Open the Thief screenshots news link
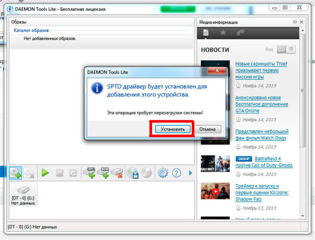 [261, 70]
